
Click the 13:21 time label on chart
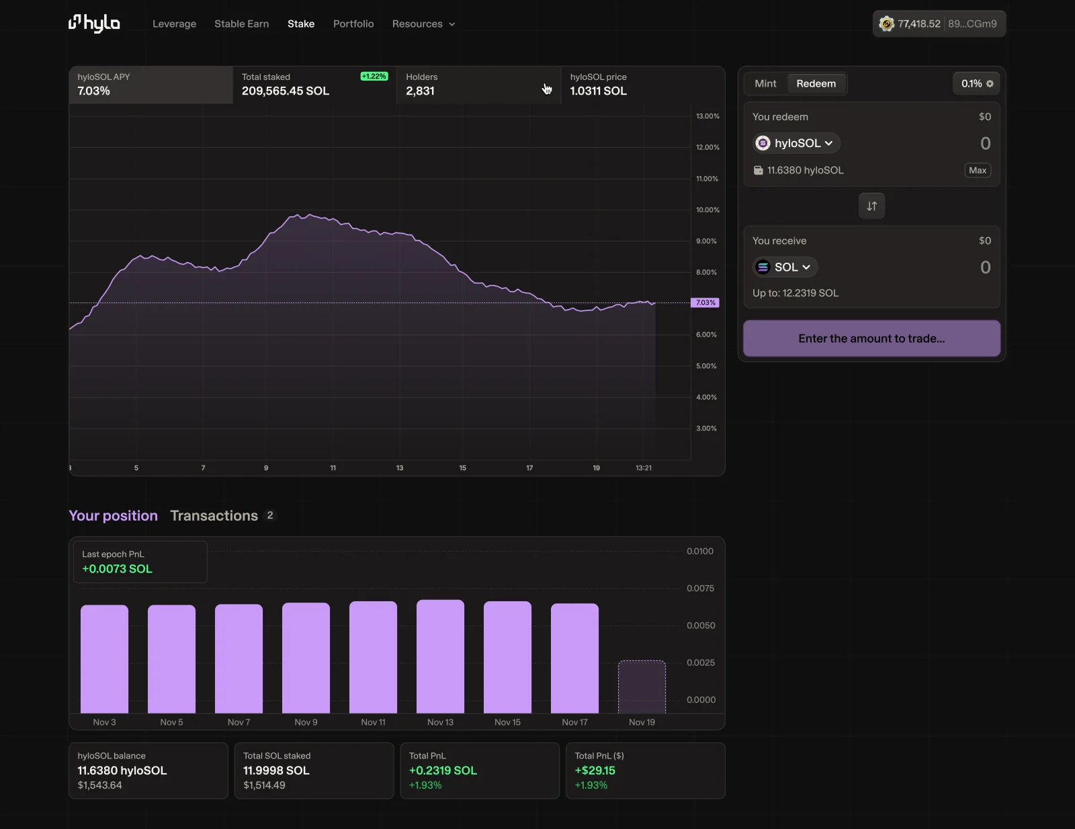click(x=644, y=468)
